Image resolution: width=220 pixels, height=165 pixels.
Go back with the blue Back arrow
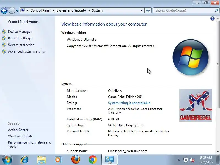coord(4,10)
